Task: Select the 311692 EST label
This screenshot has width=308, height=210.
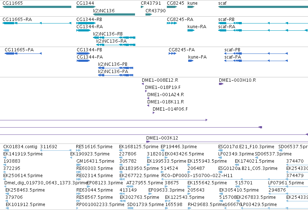Action: click(x=49, y=147)
